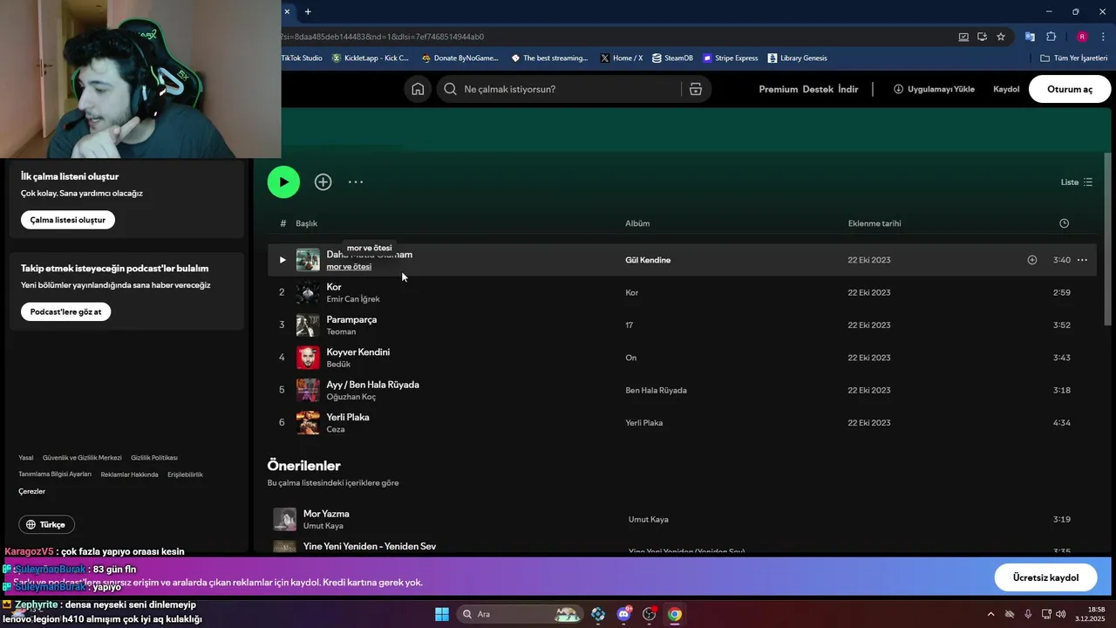Open Google Translate icon in address bar

pyautogui.click(x=1030, y=37)
